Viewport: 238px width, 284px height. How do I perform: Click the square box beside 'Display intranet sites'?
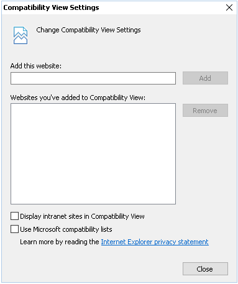tap(14, 216)
